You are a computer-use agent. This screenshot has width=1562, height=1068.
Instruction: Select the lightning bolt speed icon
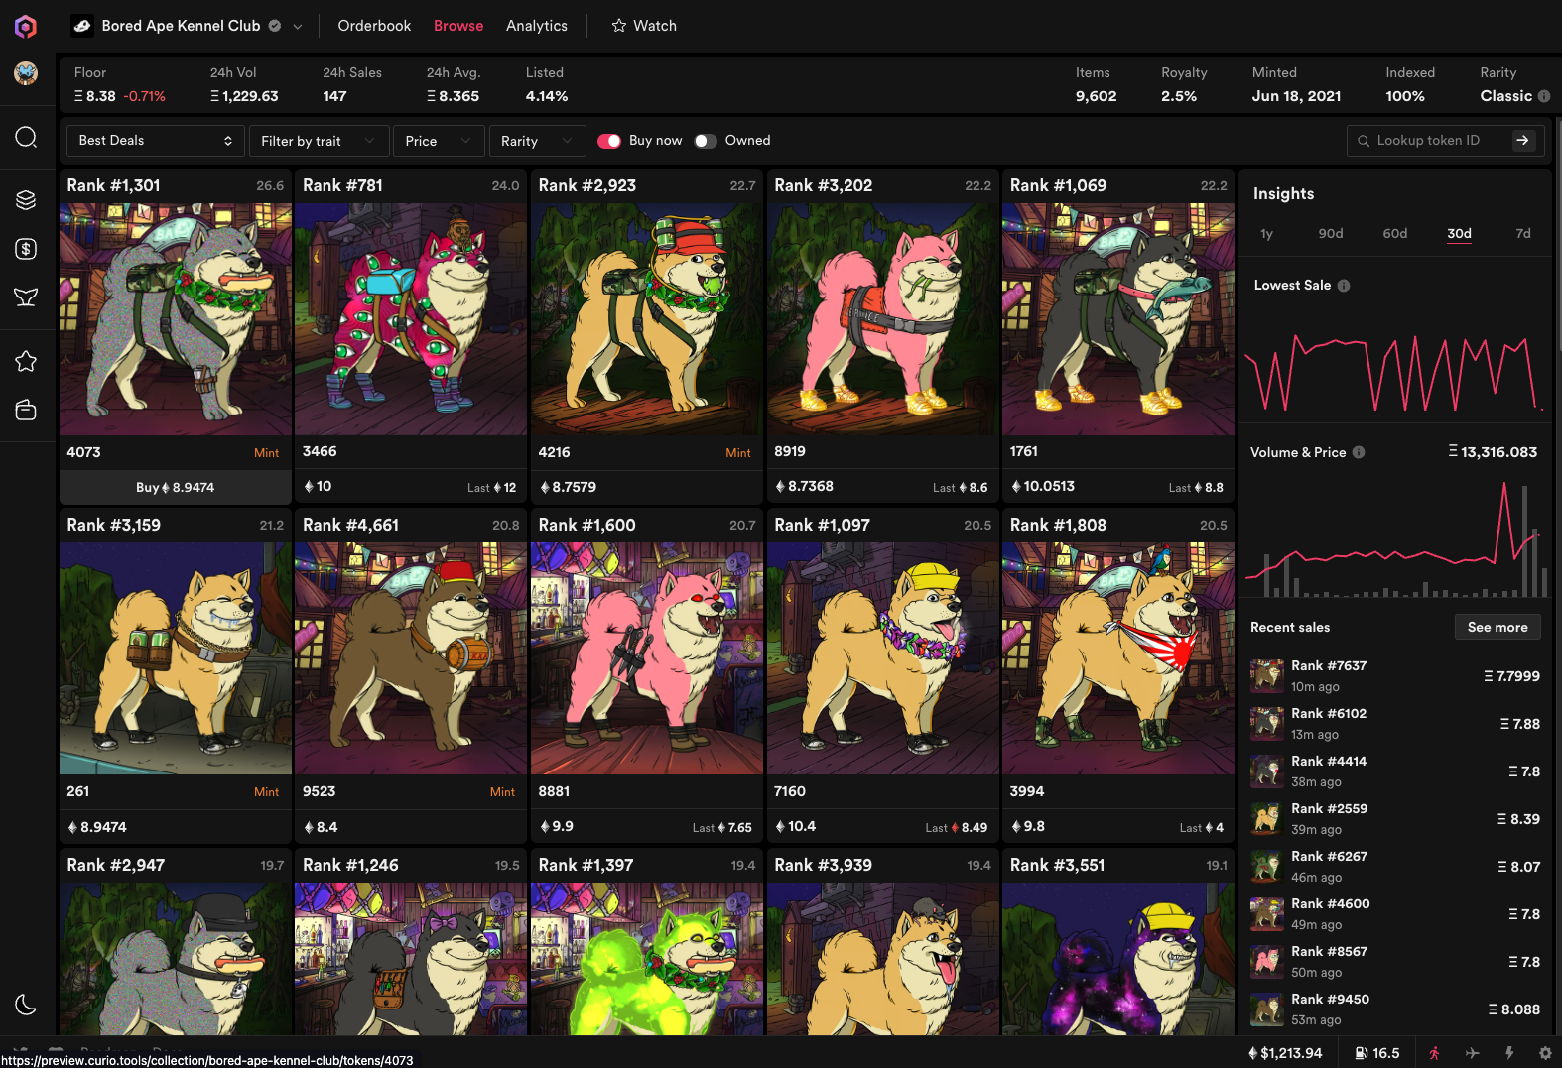point(1509,1053)
